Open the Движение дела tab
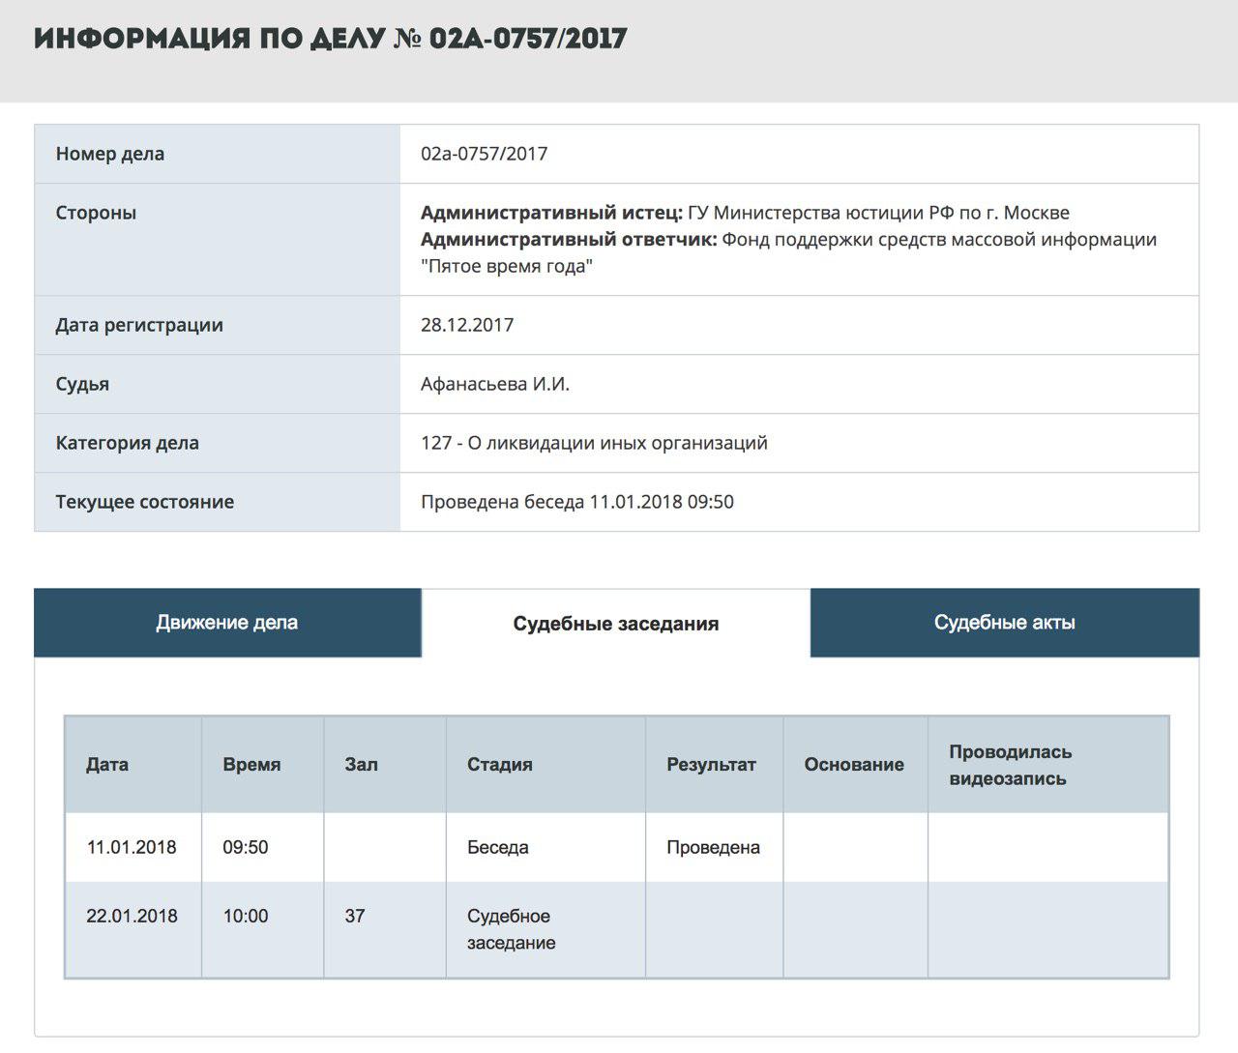 pyautogui.click(x=227, y=623)
